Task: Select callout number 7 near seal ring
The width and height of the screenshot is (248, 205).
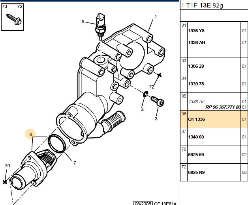Action: tap(75, 163)
